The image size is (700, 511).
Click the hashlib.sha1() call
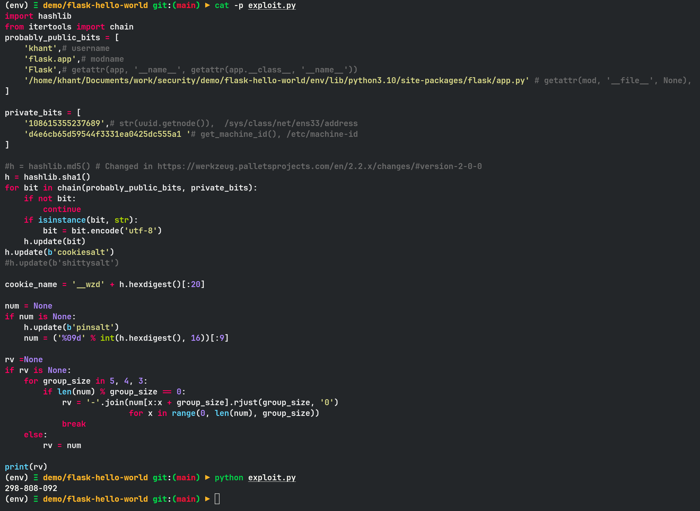[57, 177]
